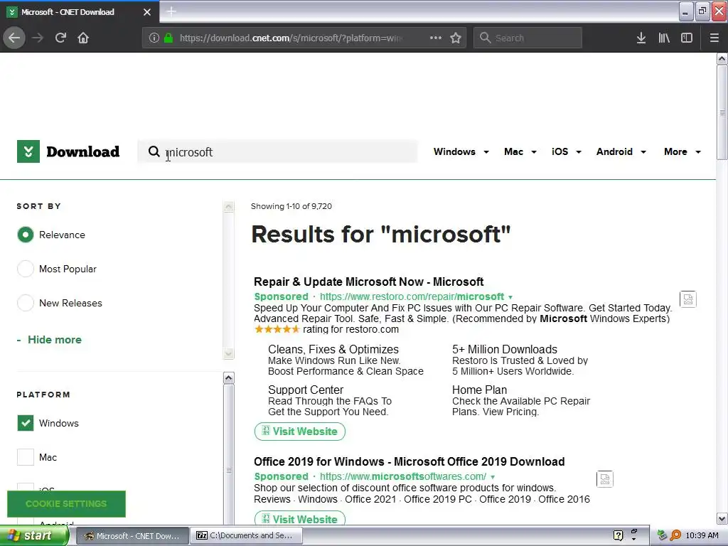Open a new browser tab with plus
The width and height of the screenshot is (728, 546).
coord(171,11)
